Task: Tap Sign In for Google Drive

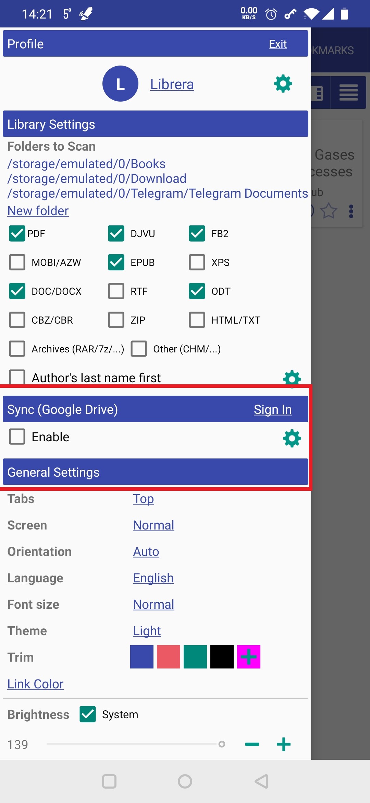Action: (273, 409)
